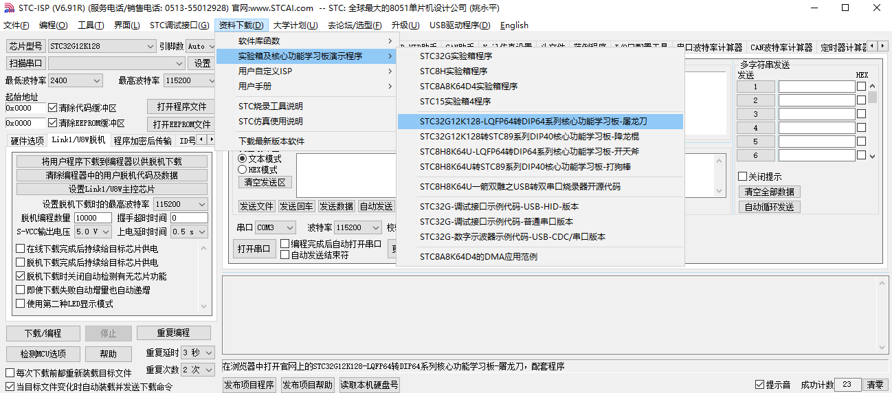This screenshot has width=892, height=393.
Task: Open the 芯片型号 chip model dropdown
Action: tap(102, 46)
